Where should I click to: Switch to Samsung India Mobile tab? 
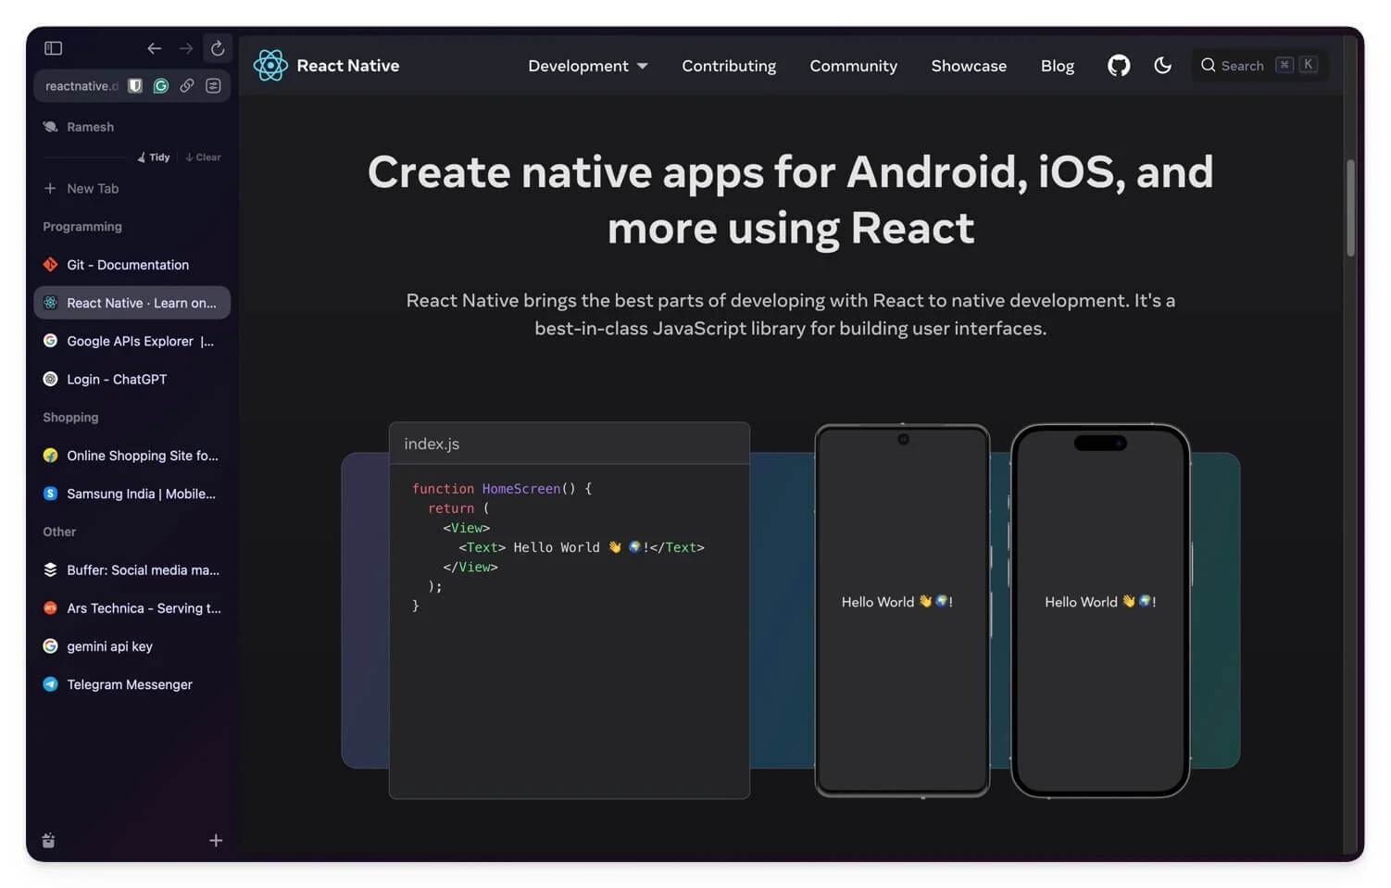(132, 494)
